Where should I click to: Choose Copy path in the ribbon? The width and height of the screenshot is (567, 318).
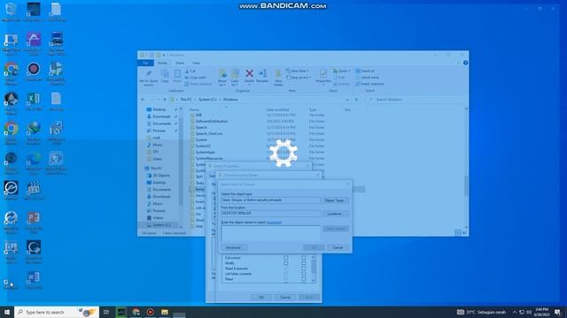[195, 78]
